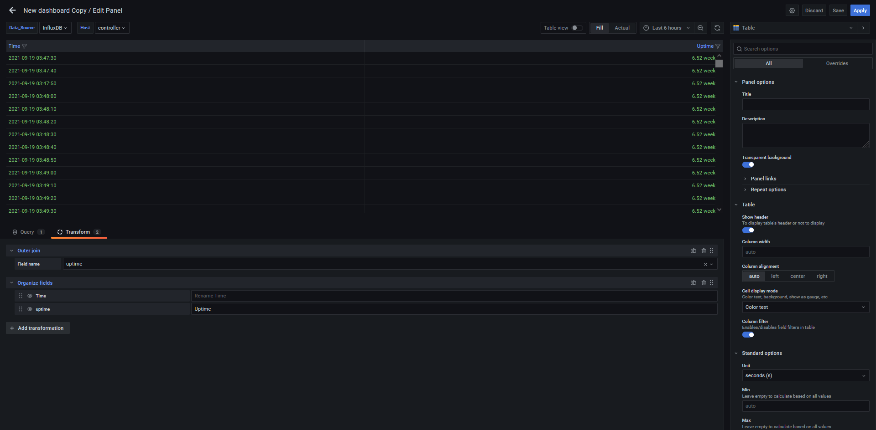Hide the uptime field eye icon
This screenshot has height=430, width=876.
point(30,309)
